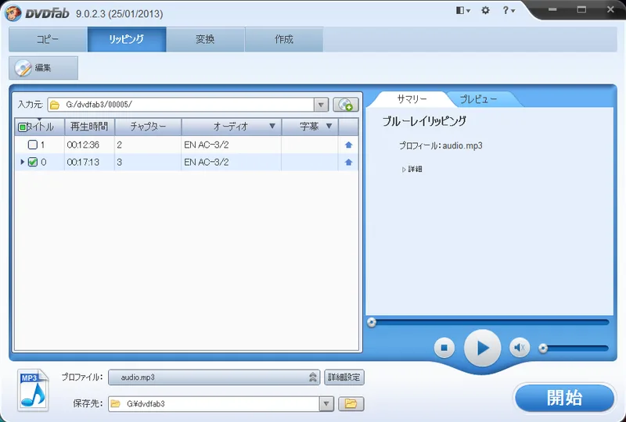Toggle select-all checkbox in タイトル header
The image size is (626, 422).
tap(23, 127)
